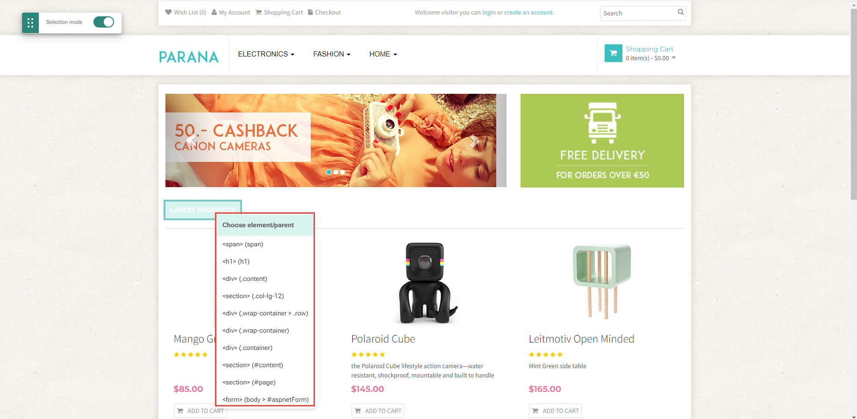
Task: Click into the Search input field
Action: tap(638, 13)
